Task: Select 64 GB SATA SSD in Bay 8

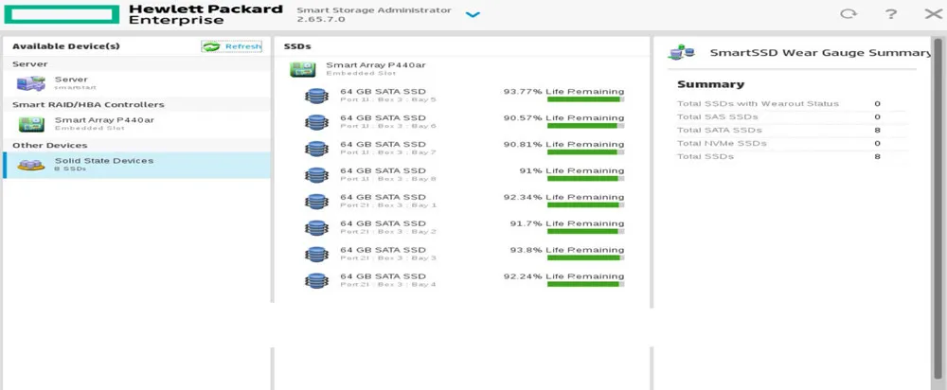Action: (x=383, y=170)
